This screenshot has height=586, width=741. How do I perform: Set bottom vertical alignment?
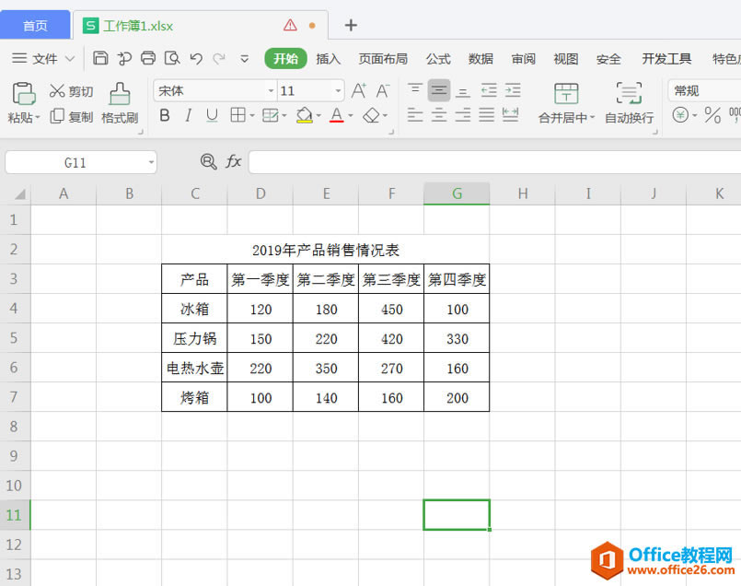coord(463,90)
